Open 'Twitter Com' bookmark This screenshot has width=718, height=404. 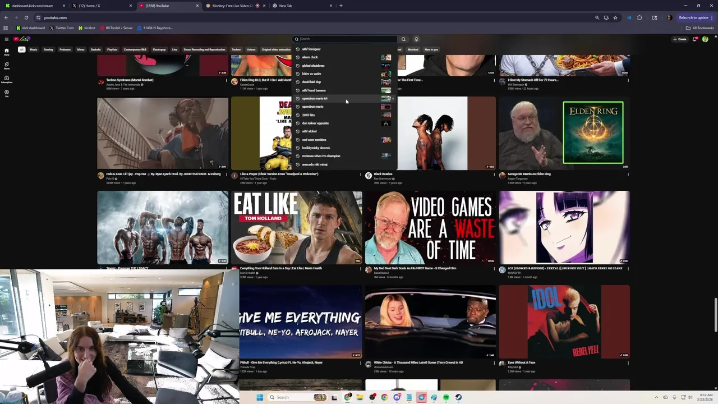tap(62, 27)
